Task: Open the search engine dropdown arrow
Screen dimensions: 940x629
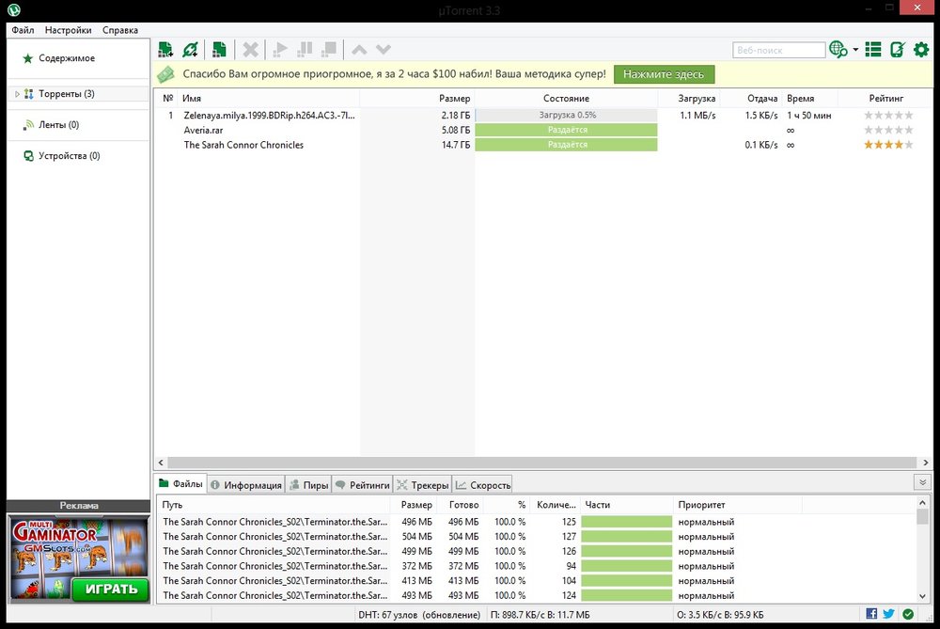Action: 855,50
